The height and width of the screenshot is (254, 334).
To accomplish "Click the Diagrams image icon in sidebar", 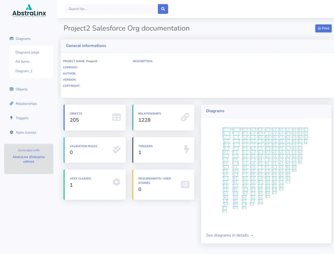I will [12, 38].
